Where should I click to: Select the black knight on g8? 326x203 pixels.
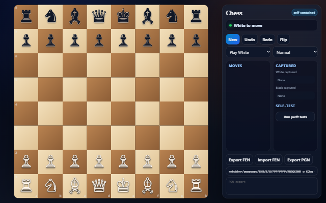click(172, 17)
